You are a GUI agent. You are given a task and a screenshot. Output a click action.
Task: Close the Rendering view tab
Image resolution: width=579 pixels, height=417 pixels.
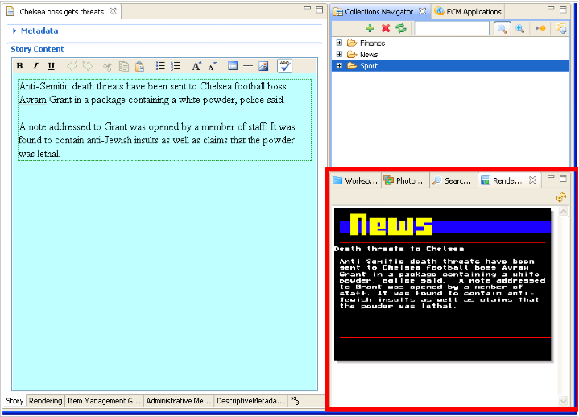pos(532,180)
